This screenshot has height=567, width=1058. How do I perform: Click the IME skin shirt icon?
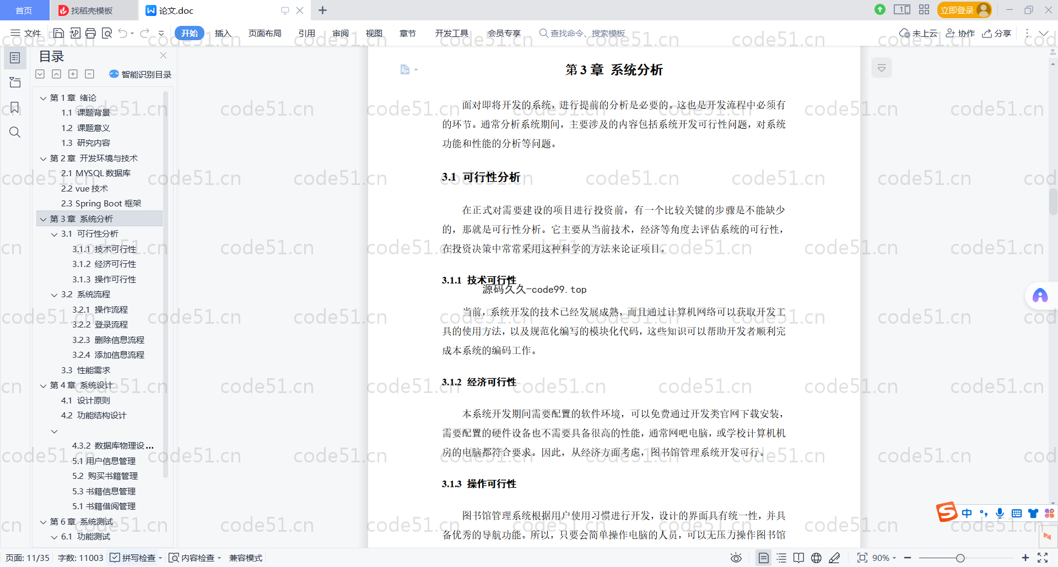point(1033,513)
